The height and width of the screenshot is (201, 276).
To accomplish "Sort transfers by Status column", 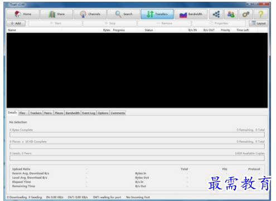I will (149, 30).
